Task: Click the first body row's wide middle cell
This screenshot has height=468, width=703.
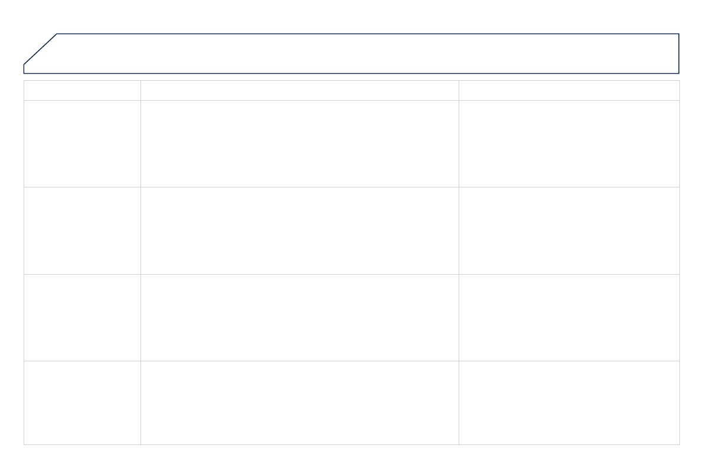Action: (x=299, y=143)
